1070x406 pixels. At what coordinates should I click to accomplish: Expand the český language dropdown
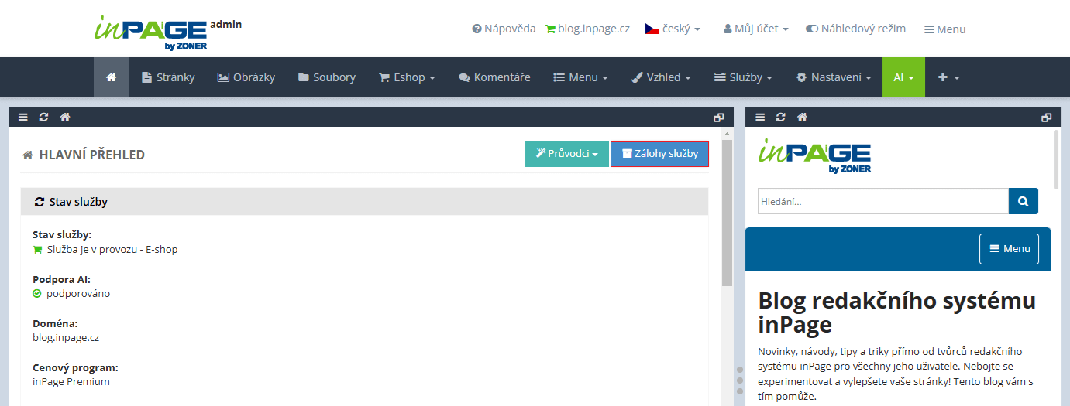pyautogui.click(x=673, y=29)
